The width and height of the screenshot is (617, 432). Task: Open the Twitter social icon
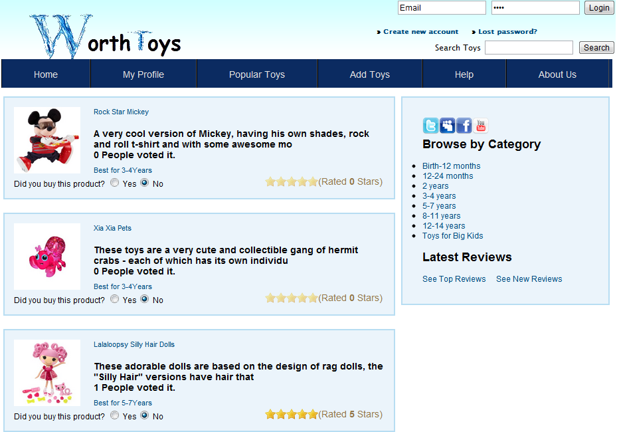coord(430,126)
